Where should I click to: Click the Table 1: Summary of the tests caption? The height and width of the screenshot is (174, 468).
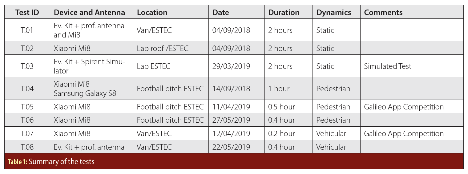point(51,161)
